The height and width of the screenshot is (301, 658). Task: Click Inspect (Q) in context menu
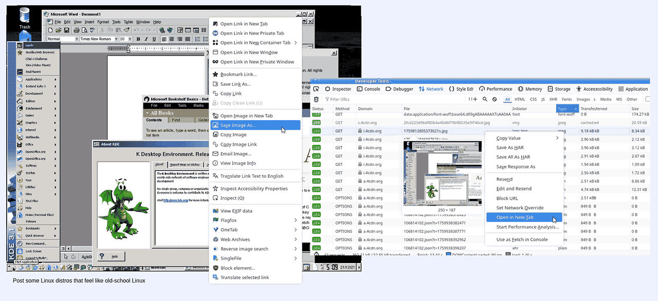(x=255, y=198)
